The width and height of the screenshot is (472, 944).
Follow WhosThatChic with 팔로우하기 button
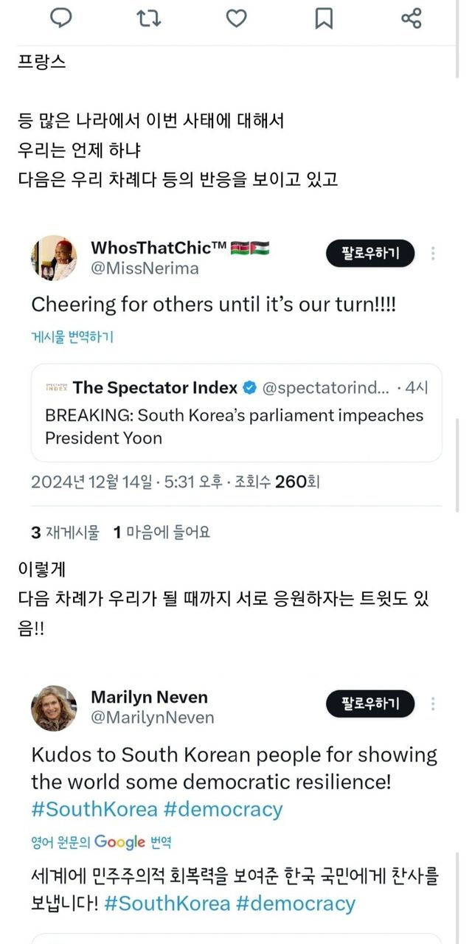tap(370, 254)
